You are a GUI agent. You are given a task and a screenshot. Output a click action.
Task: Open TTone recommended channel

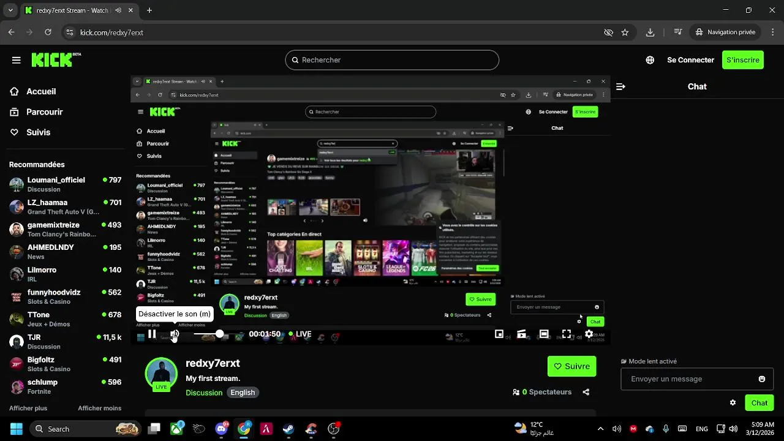[x=65, y=319]
